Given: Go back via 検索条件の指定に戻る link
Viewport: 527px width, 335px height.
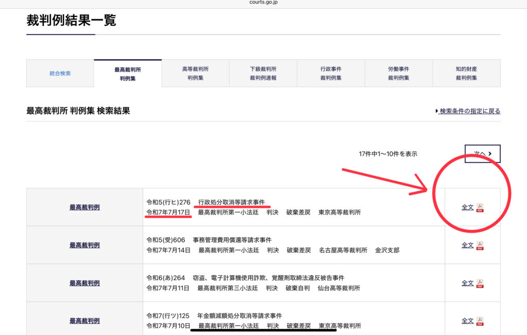Looking at the screenshot, I should click(468, 111).
